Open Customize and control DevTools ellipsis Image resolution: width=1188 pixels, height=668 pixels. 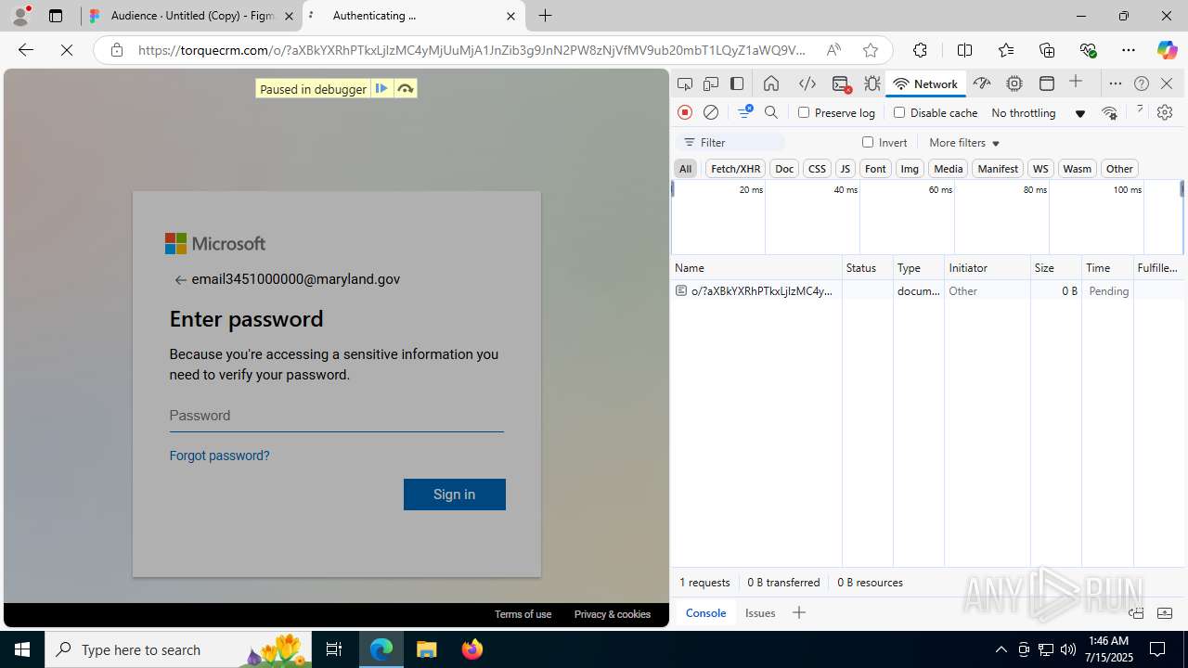pos(1116,83)
